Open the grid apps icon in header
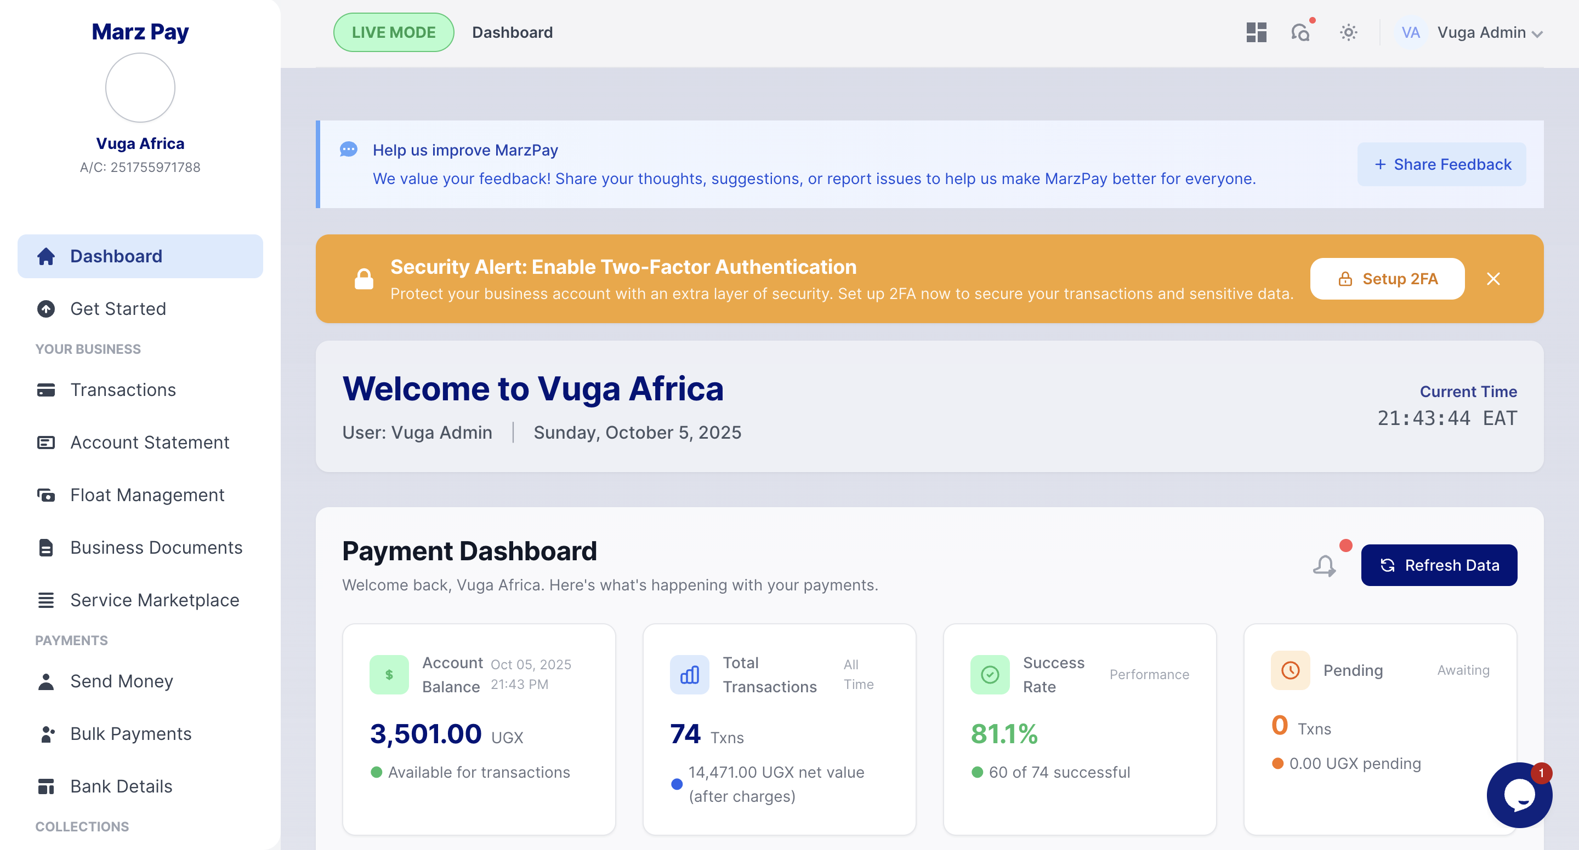 [1256, 32]
